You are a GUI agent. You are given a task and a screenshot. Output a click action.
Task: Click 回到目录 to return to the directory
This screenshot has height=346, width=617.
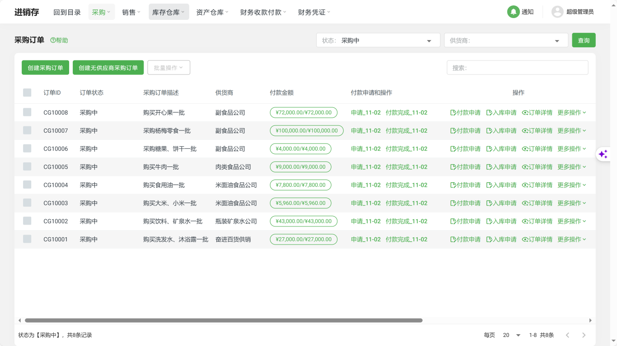[67, 12]
